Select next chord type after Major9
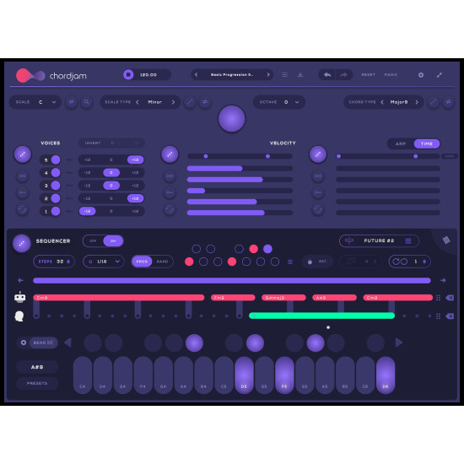This screenshot has width=464, height=464. (417, 102)
